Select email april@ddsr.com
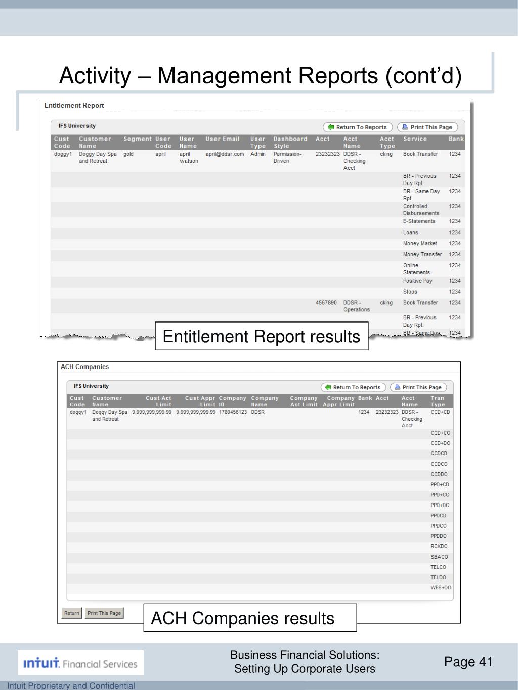The width and height of the screenshot is (518, 690). [225, 154]
